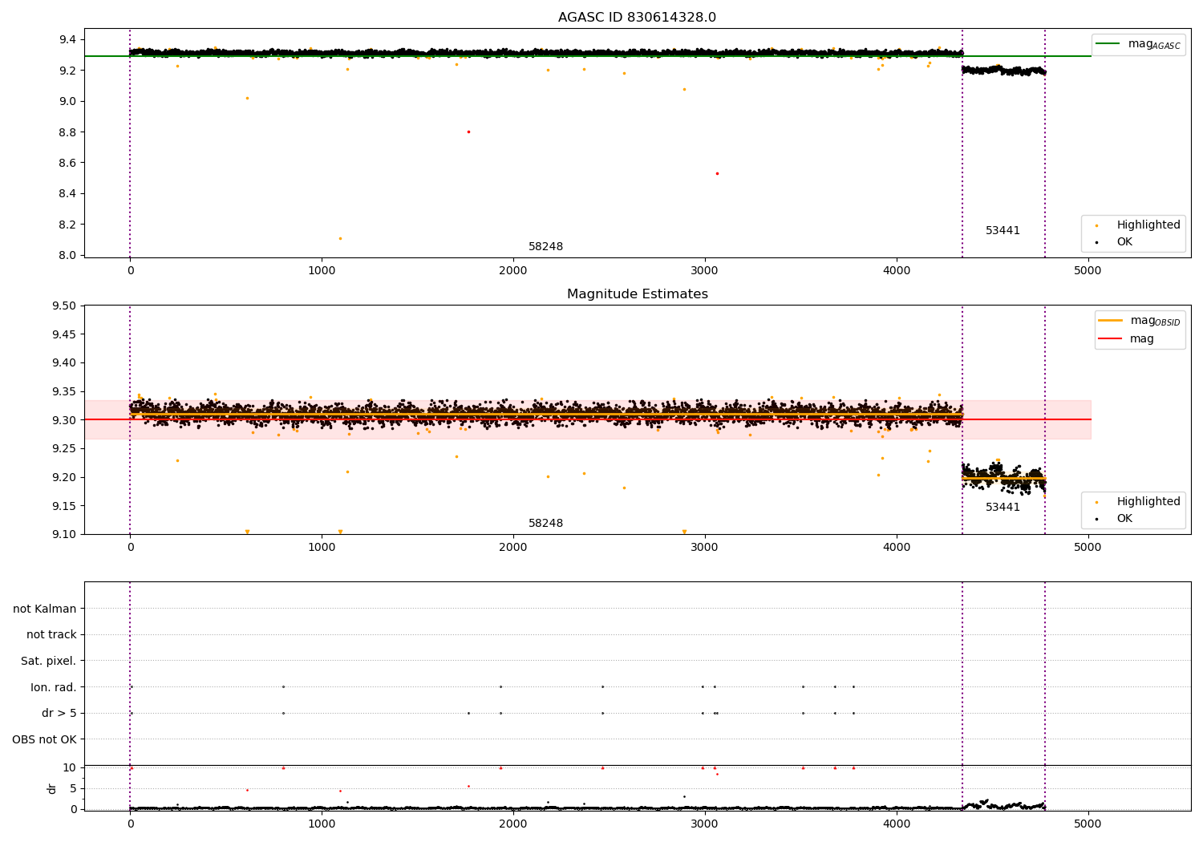Click the 'not Kalman' row label
The image size is (1203, 842).
point(45,609)
